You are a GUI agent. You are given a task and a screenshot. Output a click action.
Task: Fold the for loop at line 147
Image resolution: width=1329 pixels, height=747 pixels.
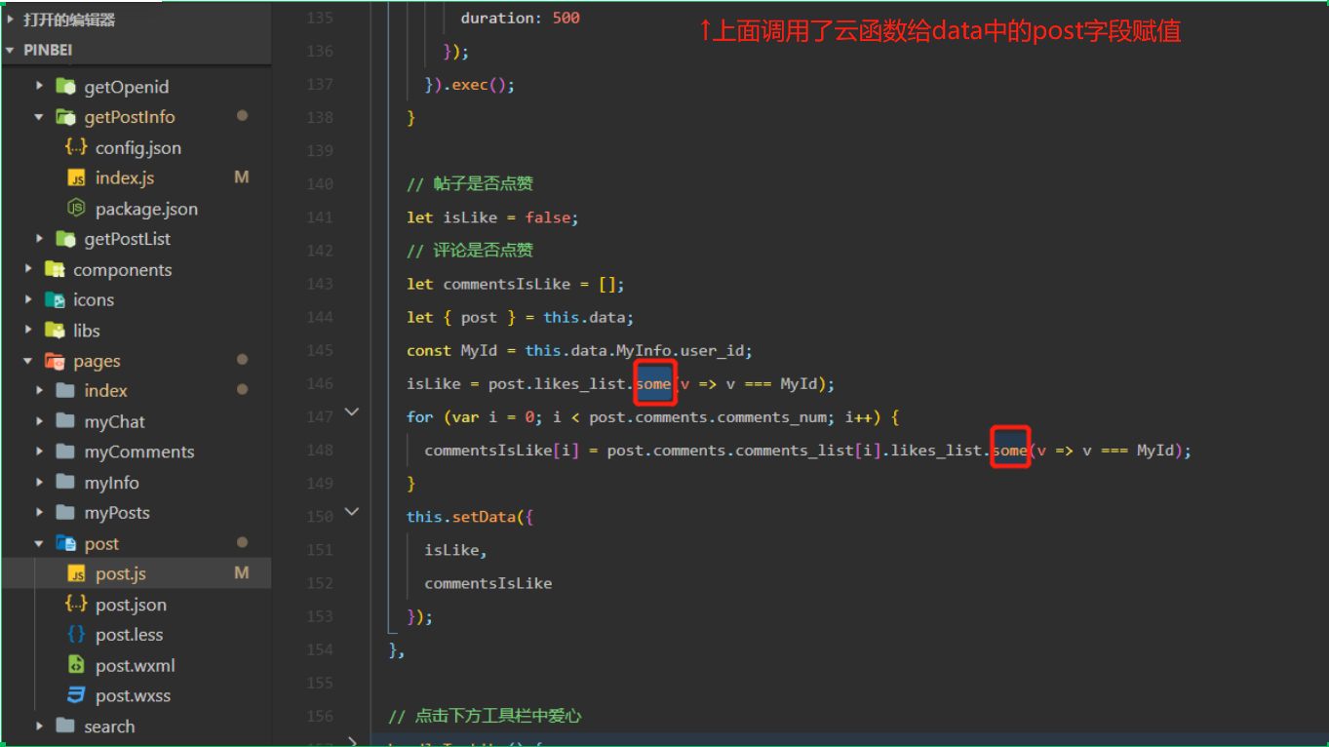352,413
